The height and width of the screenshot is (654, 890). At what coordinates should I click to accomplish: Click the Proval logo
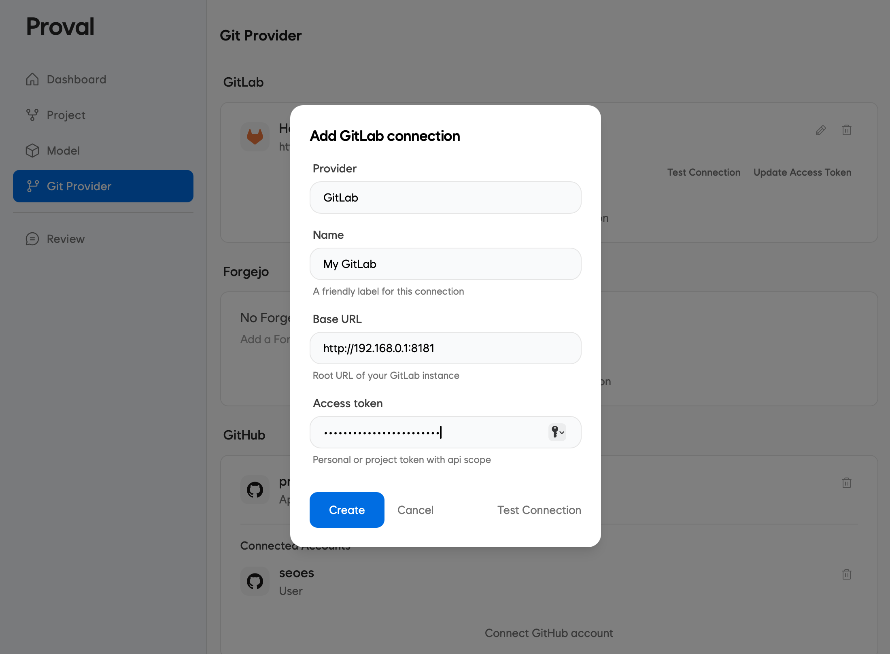pos(60,27)
